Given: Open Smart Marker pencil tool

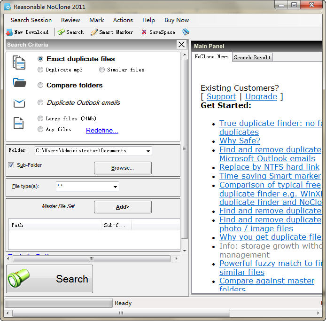Looking at the screenshot, I should pyautogui.click(x=94, y=32).
